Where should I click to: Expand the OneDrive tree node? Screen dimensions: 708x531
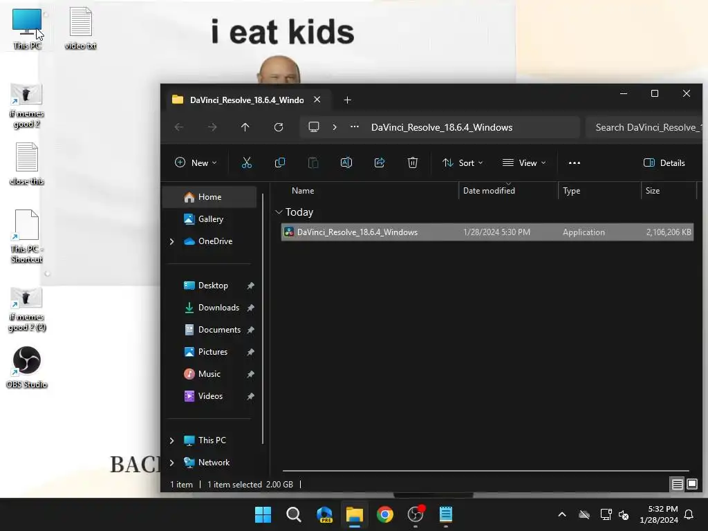171,241
